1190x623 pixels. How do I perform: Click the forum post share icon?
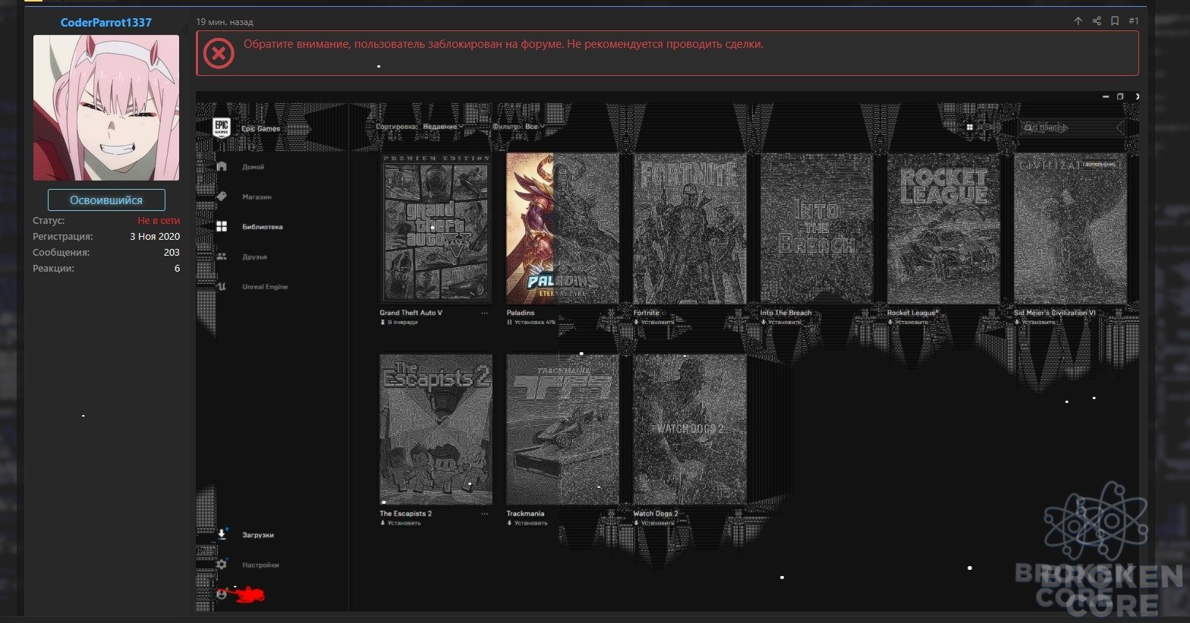1097,21
